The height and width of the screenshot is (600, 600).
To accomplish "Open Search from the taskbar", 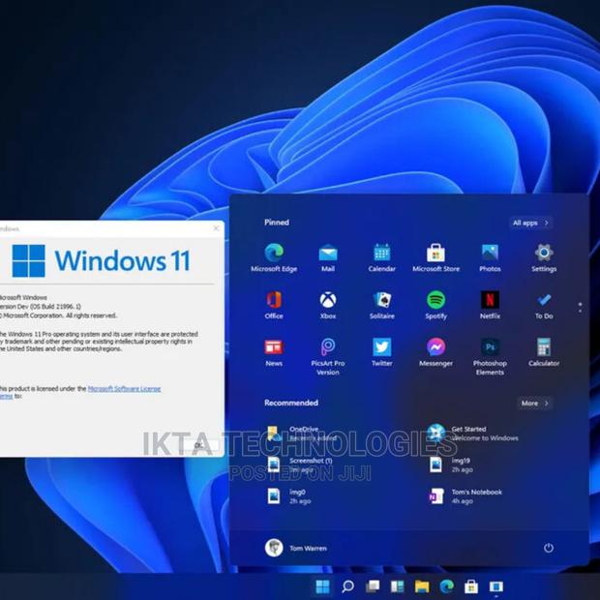I will pyautogui.click(x=347, y=586).
